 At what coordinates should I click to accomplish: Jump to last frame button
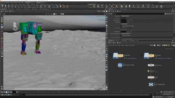coord(11,92)
